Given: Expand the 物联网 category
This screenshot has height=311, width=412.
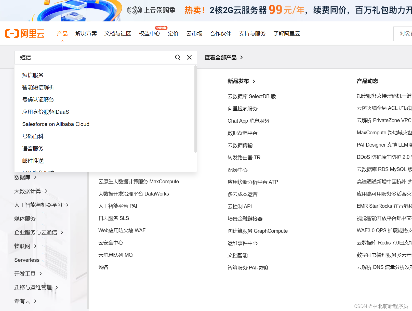Looking at the screenshot, I should coord(25,246).
